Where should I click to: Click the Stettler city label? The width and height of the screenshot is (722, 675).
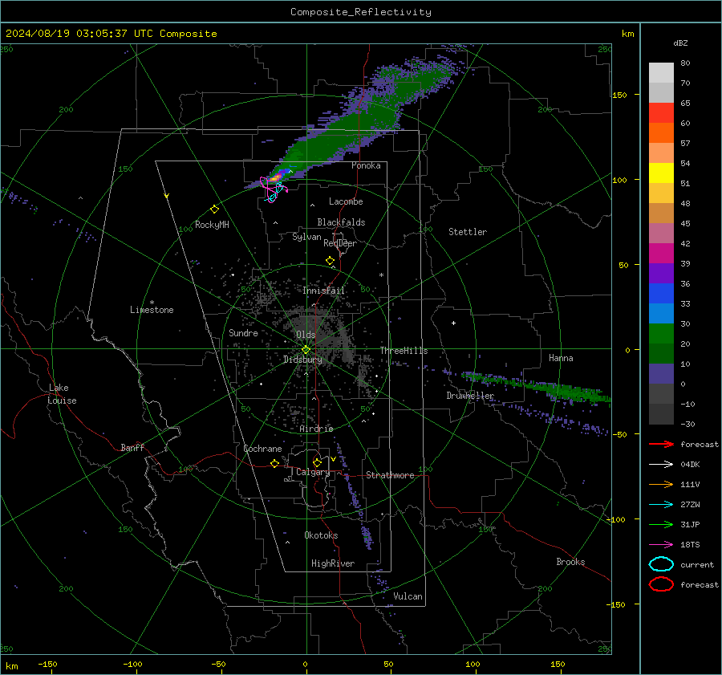(468, 232)
